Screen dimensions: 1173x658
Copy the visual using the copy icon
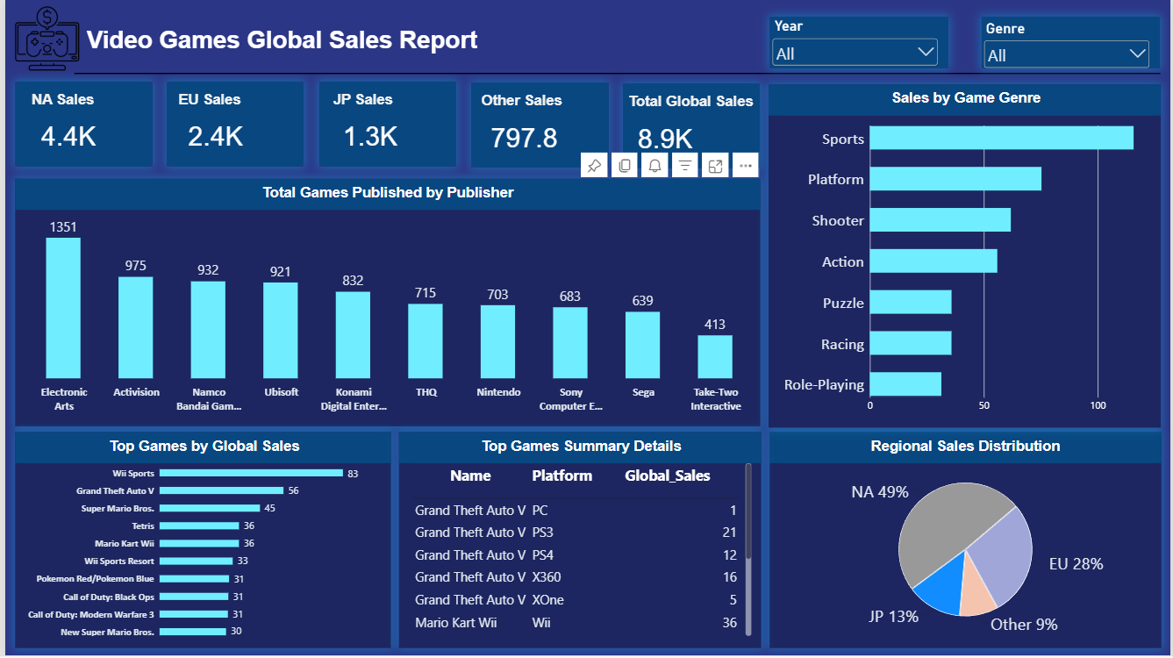pos(625,166)
